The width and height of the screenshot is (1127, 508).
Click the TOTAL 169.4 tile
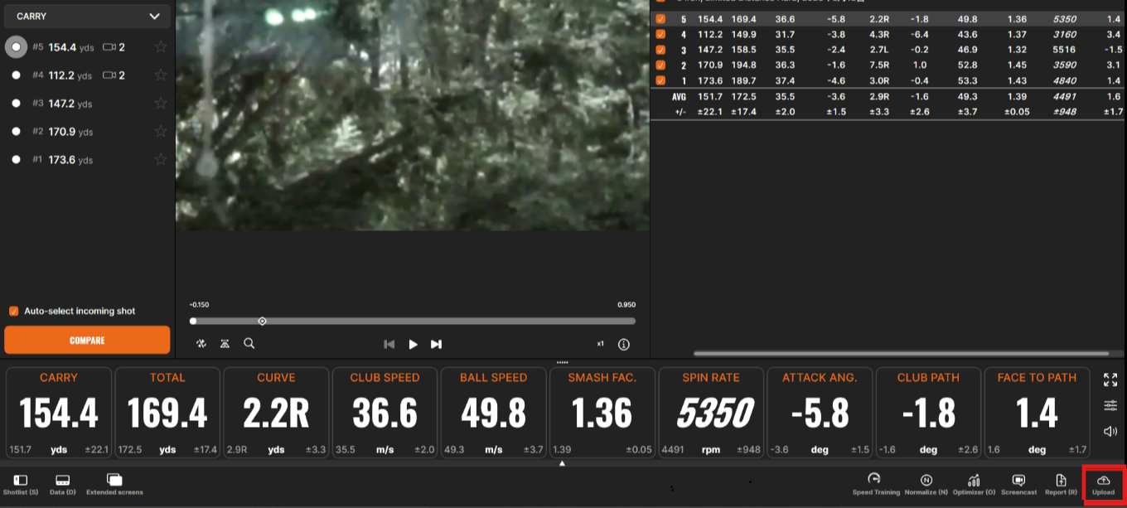pos(167,413)
